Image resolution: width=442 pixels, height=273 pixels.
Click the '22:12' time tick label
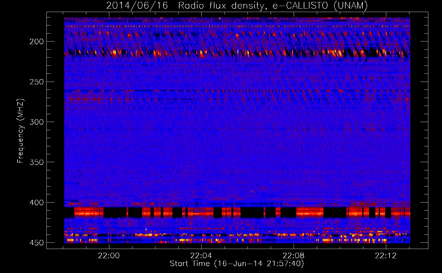(386, 256)
